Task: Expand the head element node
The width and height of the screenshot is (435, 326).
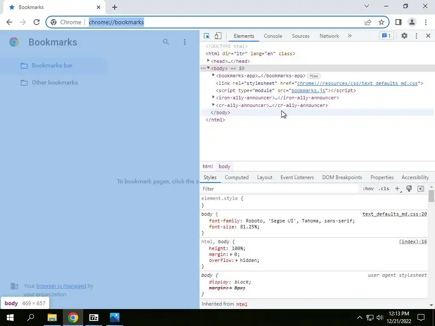Action: click(x=208, y=61)
